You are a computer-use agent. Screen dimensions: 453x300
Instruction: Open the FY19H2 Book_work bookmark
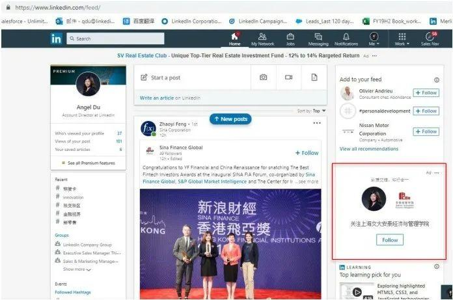point(392,21)
